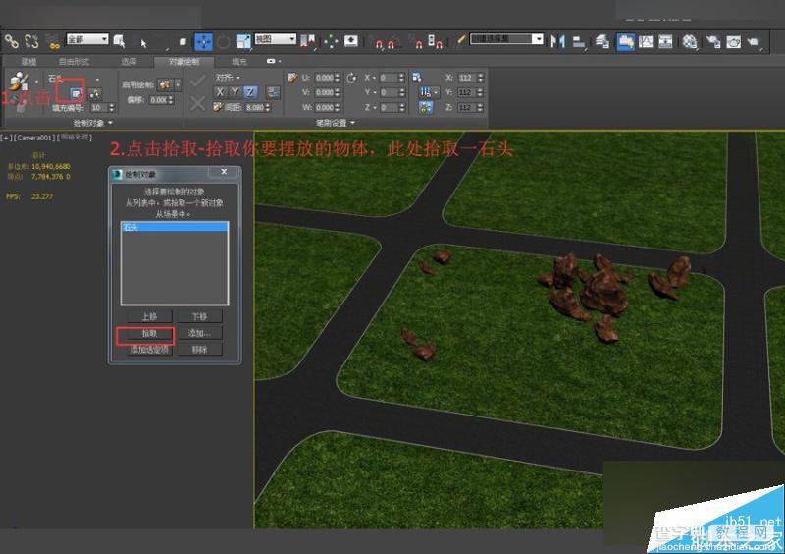
Task: Click the Select and Manipulate icon
Action: tap(331, 41)
